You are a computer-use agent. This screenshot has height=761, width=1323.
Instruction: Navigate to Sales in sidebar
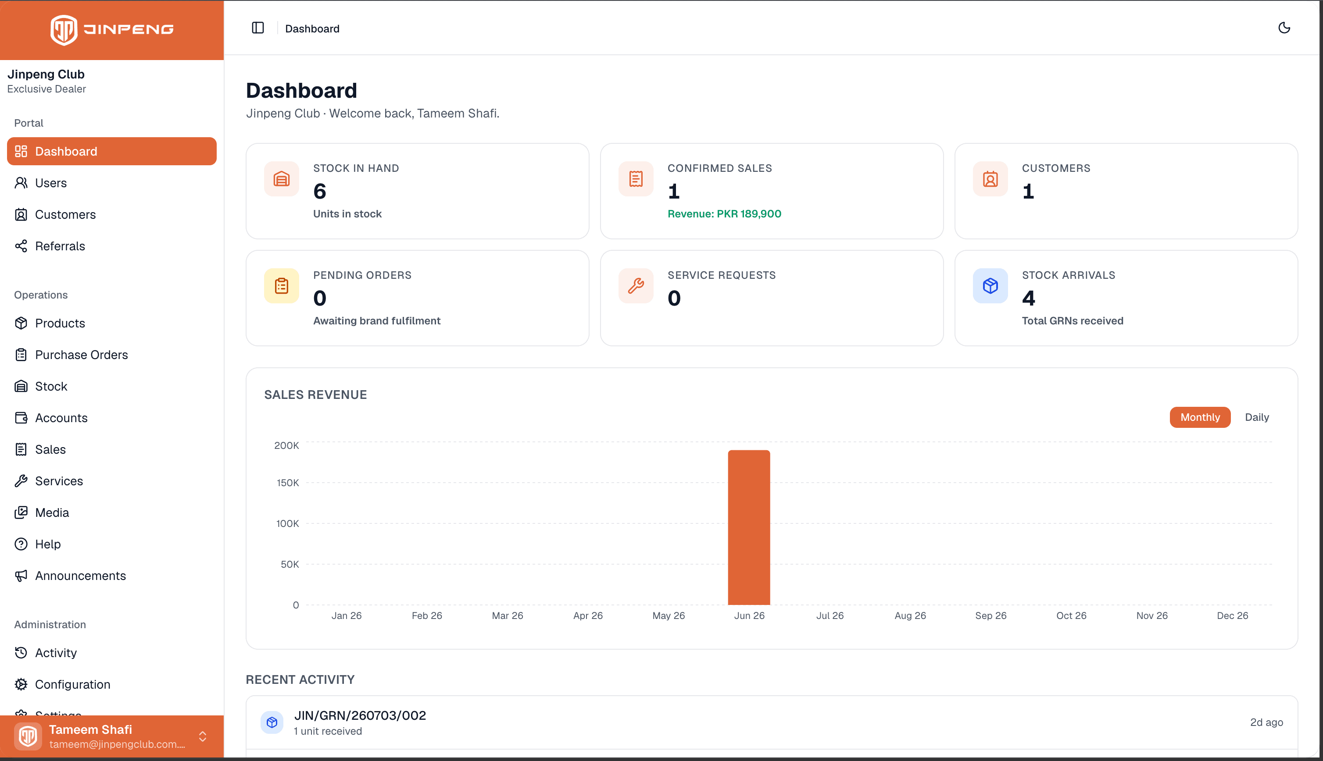(x=112, y=449)
